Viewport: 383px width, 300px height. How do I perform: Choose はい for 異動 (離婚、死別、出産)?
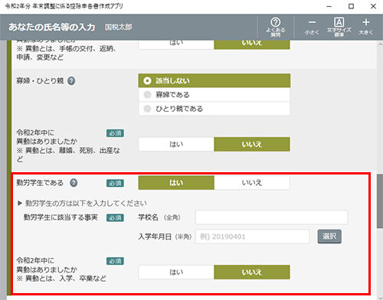[x=176, y=145]
